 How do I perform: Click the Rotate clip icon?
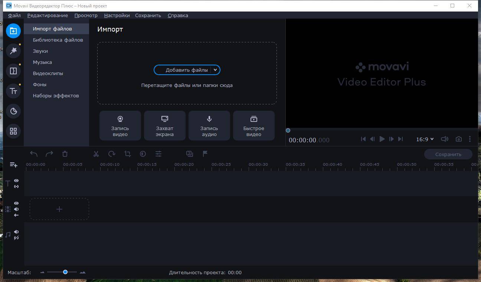point(112,154)
